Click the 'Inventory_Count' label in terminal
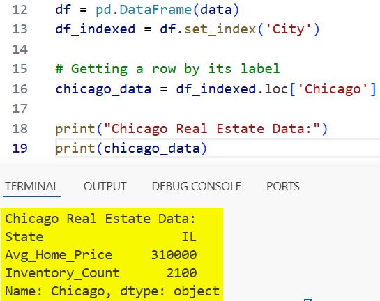380x301 pixels. [x=63, y=273]
